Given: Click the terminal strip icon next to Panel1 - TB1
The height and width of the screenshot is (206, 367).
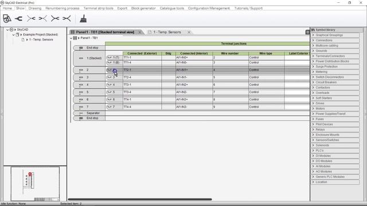Looking at the screenshot, I should (75, 38).
